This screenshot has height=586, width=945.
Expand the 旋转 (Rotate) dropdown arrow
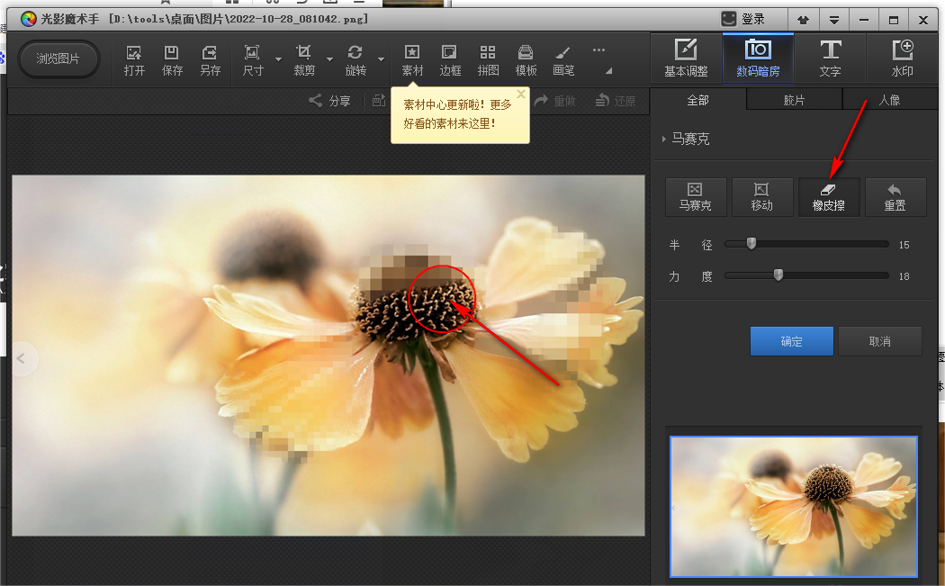pos(382,60)
